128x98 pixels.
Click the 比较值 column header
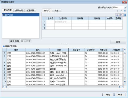(97, 18)
